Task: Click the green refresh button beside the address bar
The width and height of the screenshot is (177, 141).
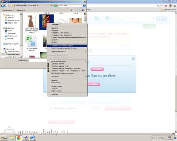Action: pyautogui.click(x=55, y=6)
